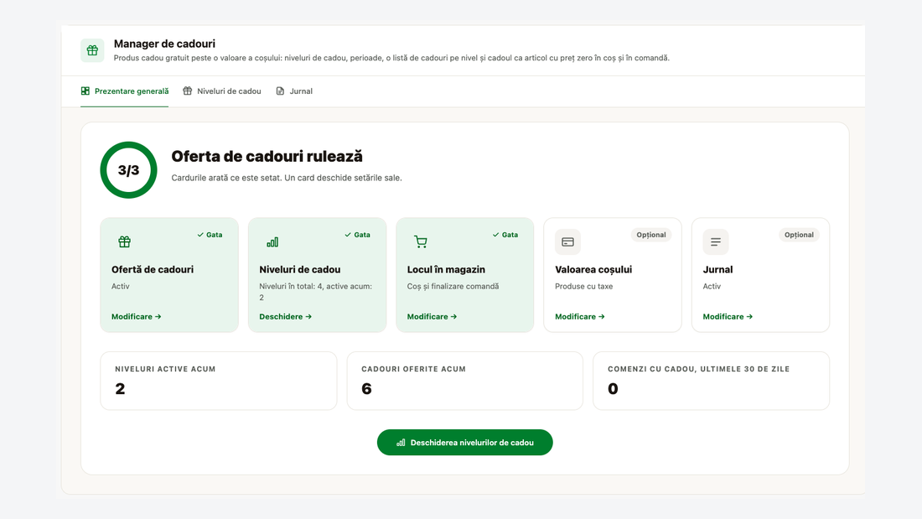Click the Opțional badge on the Jurnal card
Viewport: 922px width, 519px height.
[799, 235]
